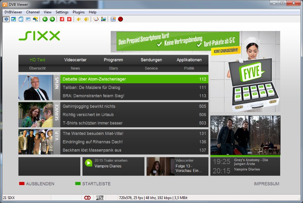Expand the Settings menu
The height and width of the screenshot is (203, 303).
click(62, 12)
